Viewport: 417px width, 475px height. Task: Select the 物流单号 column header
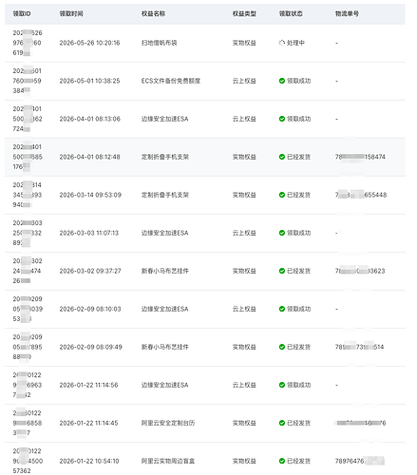click(x=347, y=13)
